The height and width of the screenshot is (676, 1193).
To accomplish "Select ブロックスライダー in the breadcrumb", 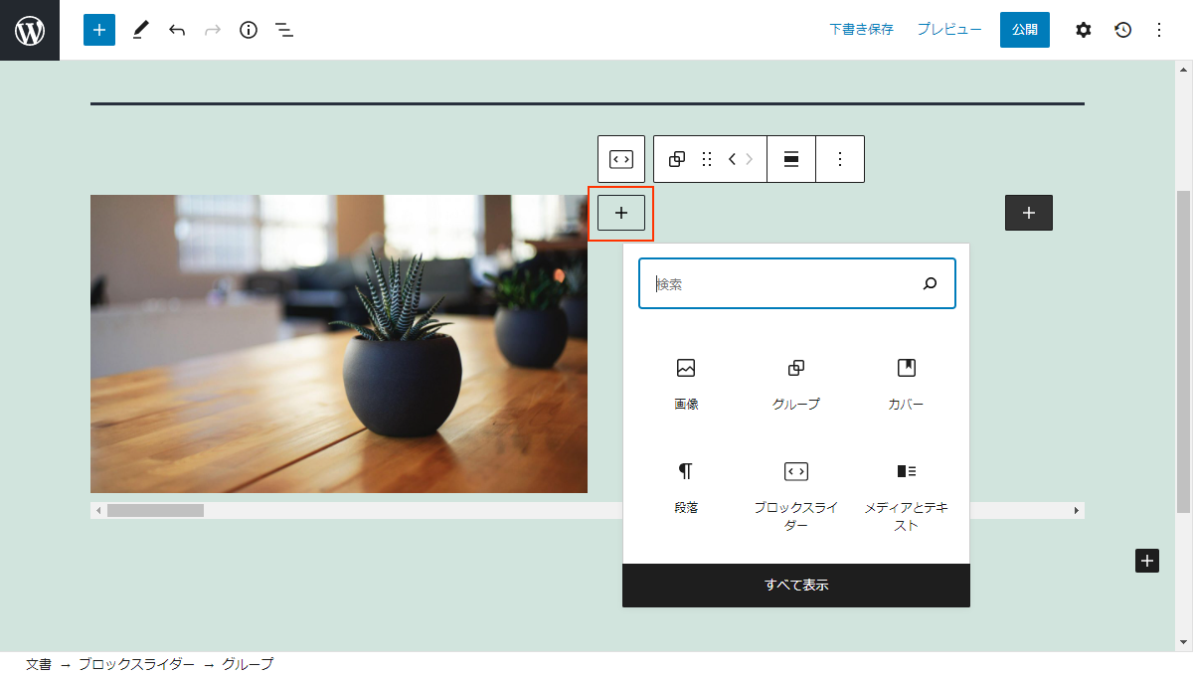I will tap(136, 664).
